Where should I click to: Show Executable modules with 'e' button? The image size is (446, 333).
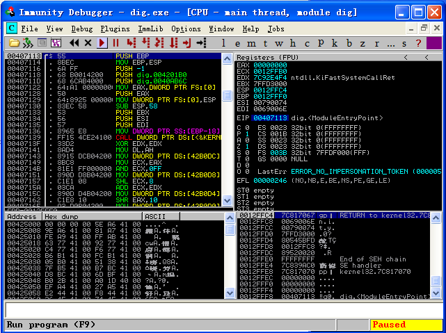point(237,44)
